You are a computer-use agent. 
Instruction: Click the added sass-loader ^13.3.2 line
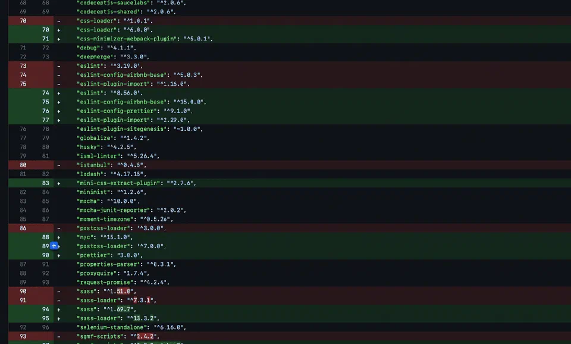(290, 318)
